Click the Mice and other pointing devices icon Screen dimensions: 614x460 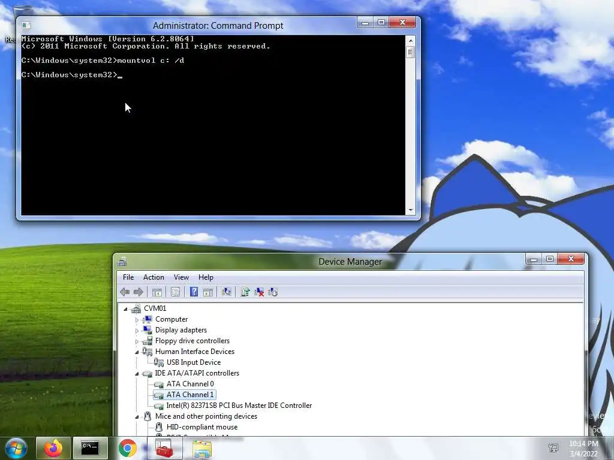coord(148,417)
